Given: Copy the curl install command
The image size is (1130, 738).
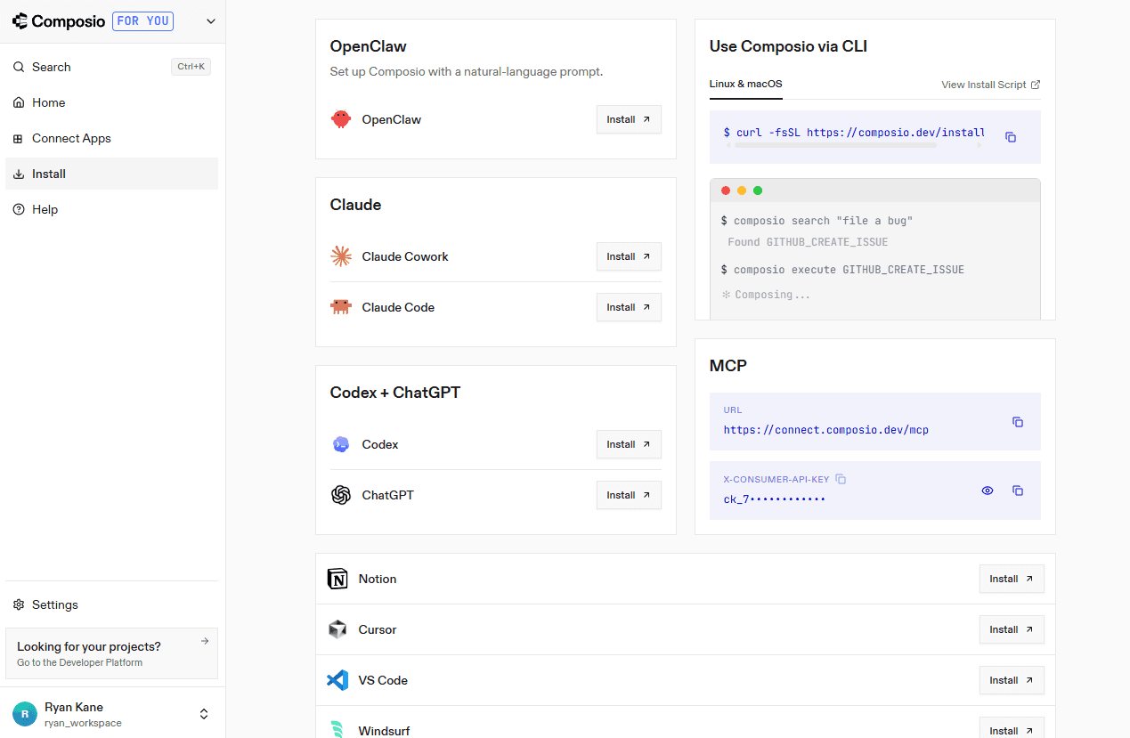Looking at the screenshot, I should point(1011,137).
